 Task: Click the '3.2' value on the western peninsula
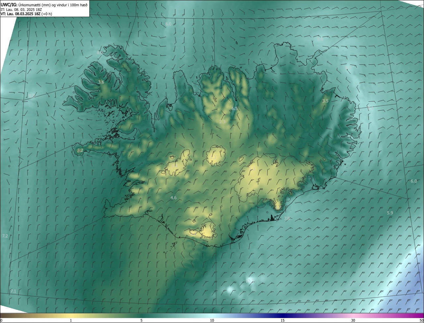pyautogui.click(x=80, y=150)
